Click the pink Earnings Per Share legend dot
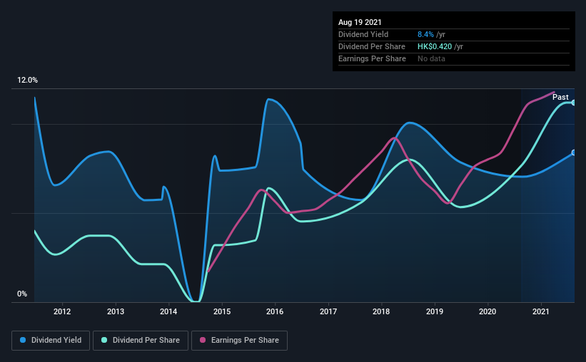This screenshot has width=586, height=362. (203, 340)
